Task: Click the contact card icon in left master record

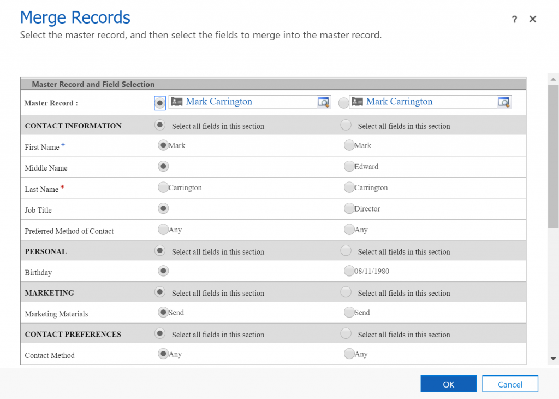Action: [176, 102]
